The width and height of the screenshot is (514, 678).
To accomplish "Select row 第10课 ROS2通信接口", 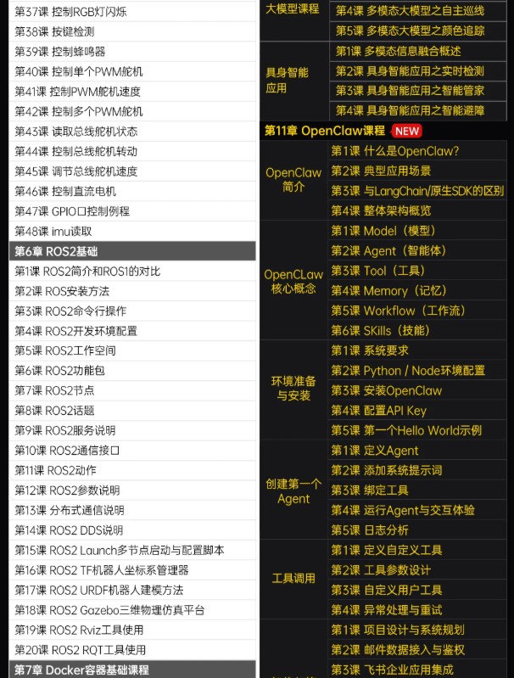I will click(132, 450).
